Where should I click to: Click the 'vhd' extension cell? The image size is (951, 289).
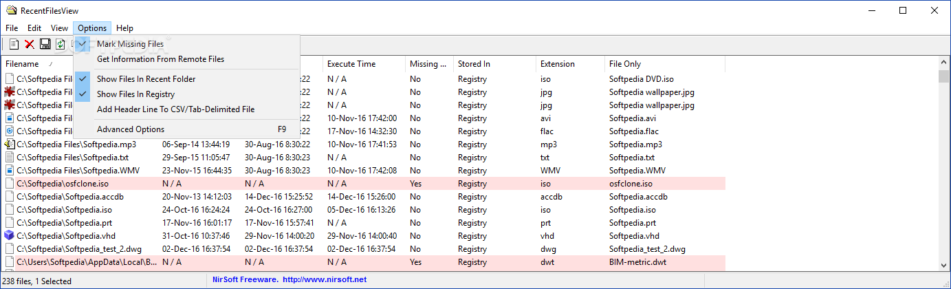click(547, 236)
